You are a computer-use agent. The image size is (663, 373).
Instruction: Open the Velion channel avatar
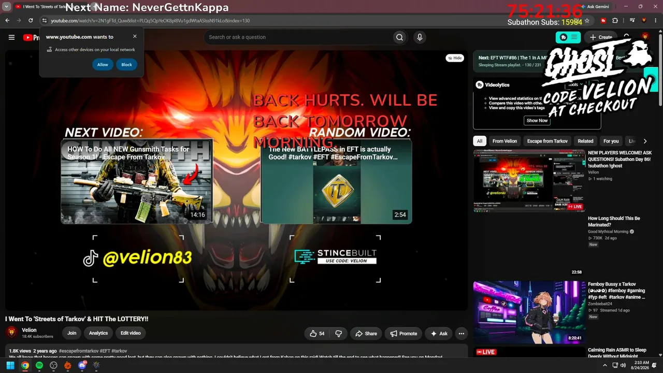11,333
